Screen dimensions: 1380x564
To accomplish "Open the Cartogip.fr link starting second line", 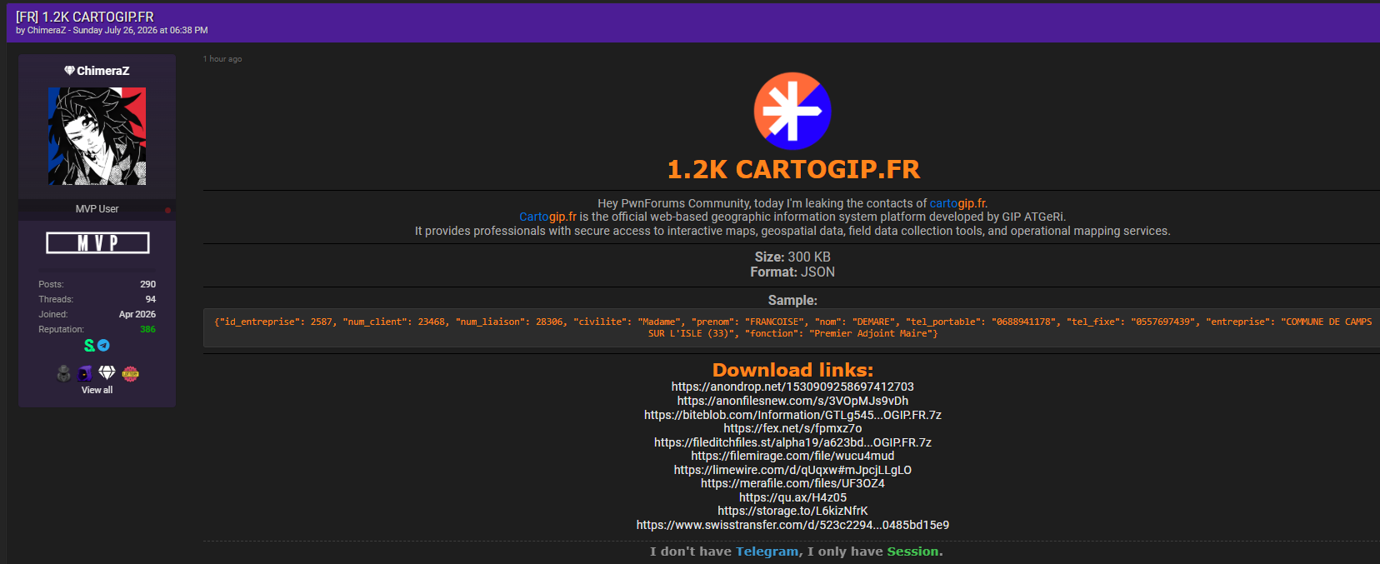I will coord(547,217).
